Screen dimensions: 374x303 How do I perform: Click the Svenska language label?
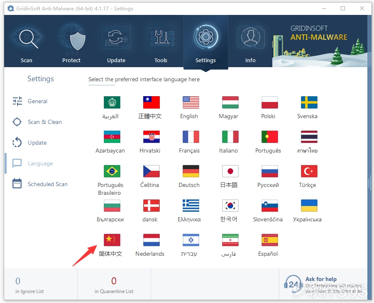click(307, 116)
